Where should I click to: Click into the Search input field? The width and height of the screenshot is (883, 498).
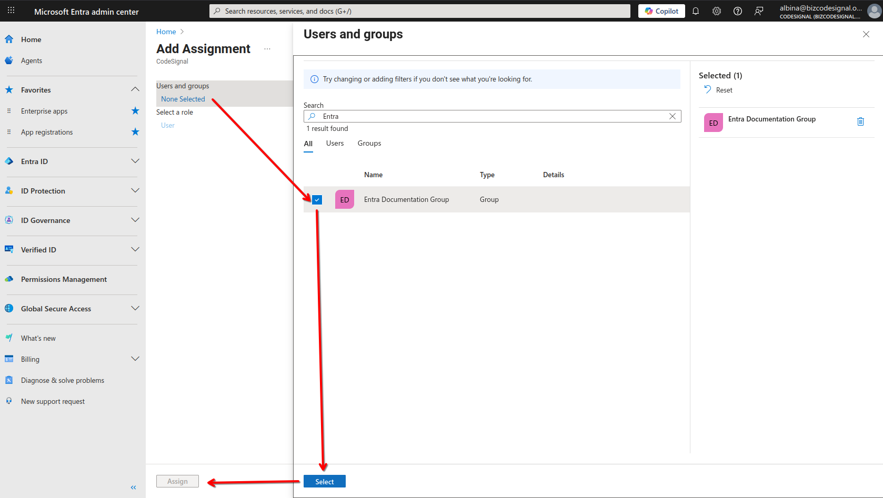492,116
